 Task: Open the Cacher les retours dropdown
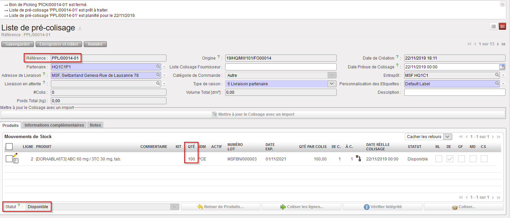point(448,137)
